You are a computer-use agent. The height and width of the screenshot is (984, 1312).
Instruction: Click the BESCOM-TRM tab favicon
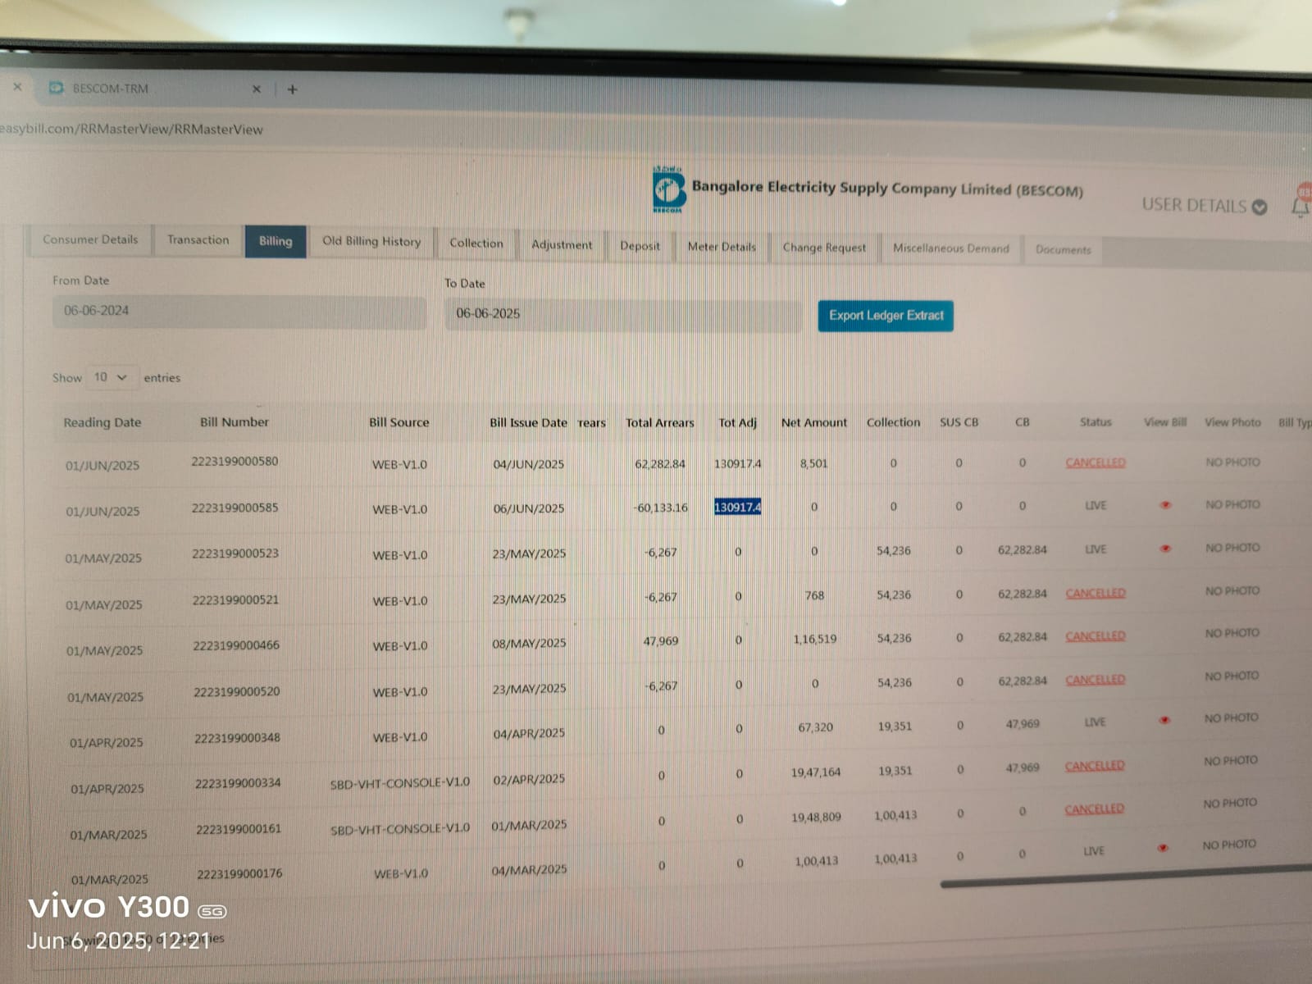point(56,88)
